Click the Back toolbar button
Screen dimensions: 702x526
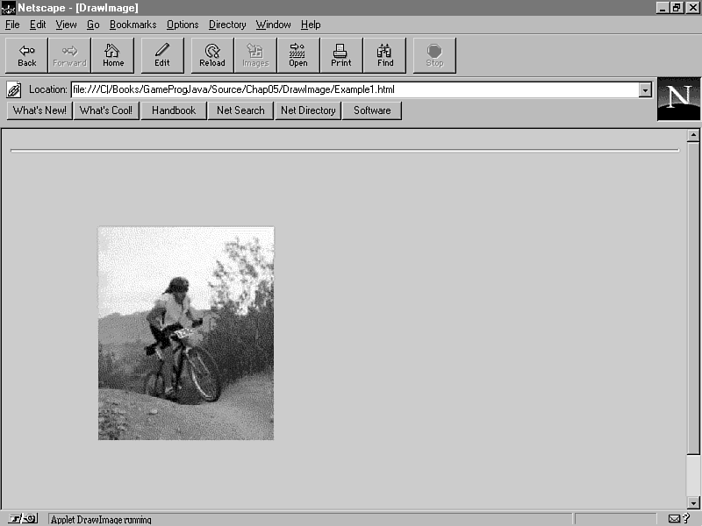click(x=27, y=55)
